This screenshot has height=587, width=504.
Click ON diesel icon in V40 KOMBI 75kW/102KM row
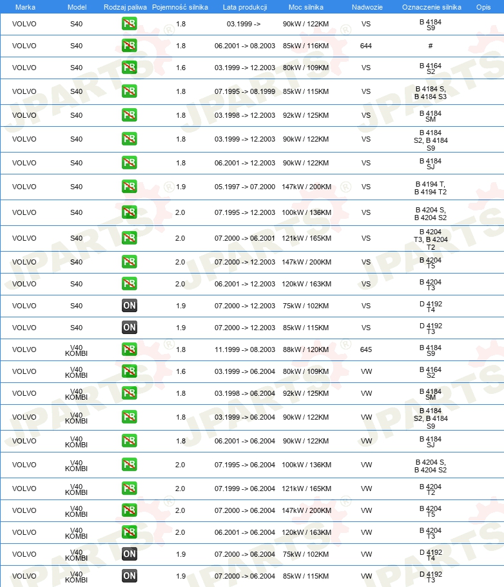point(130,554)
